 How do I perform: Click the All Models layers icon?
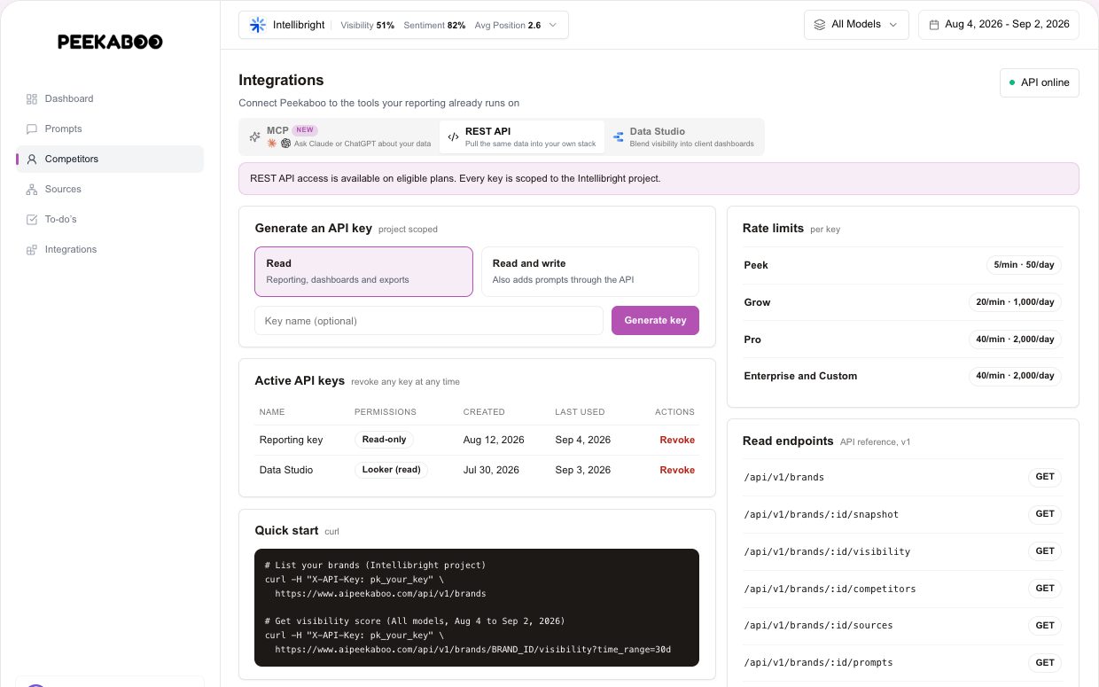click(x=820, y=25)
